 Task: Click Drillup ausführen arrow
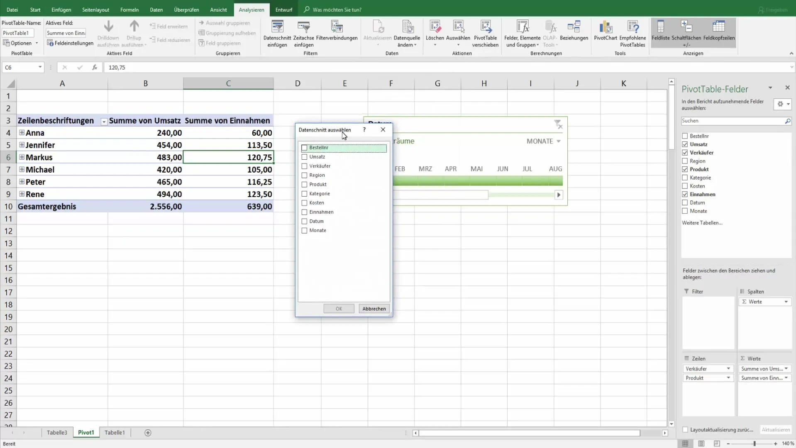[134, 27]
